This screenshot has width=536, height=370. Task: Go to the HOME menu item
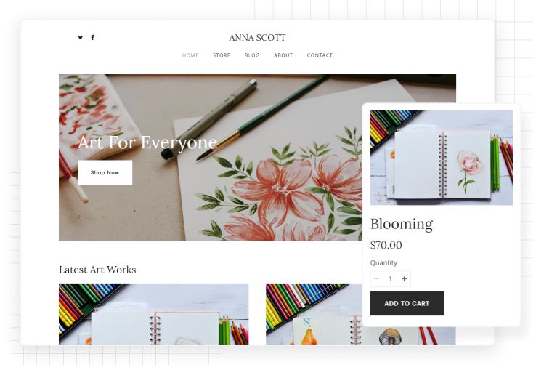coord(190,55)
